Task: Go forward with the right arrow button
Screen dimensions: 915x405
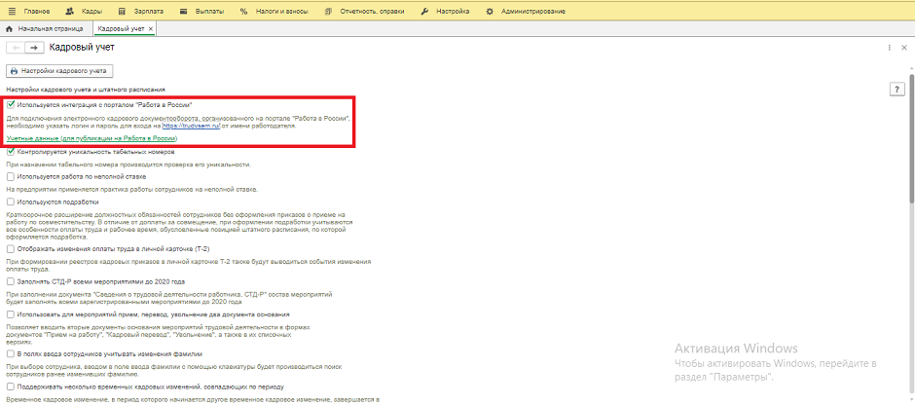Action: (34, 48)
